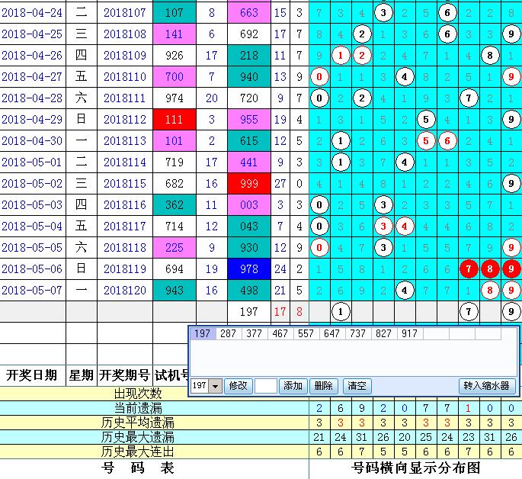Click the empty input field beside 修改
522x479 pixels.
click(266, 386)
